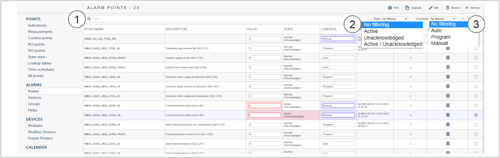Sort by the VALUE column header

(x=252, y=29)
